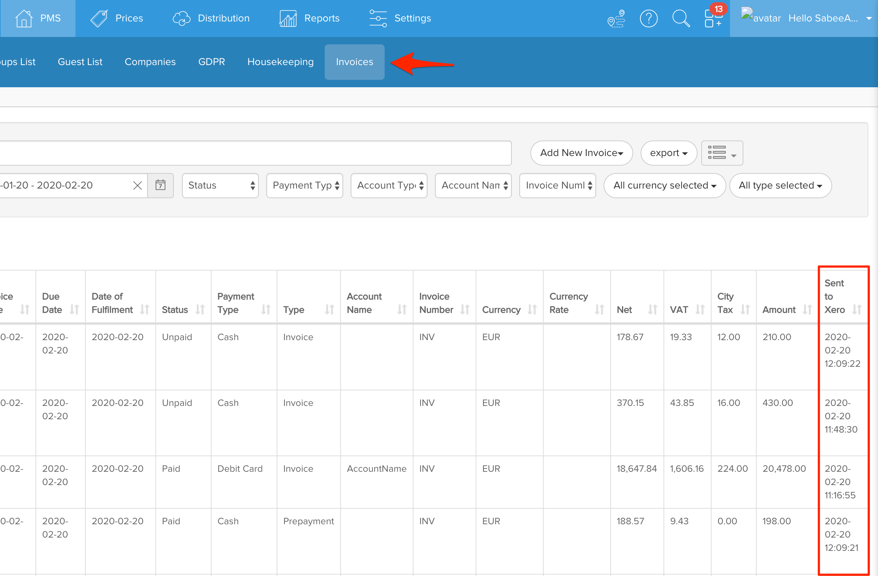This screenshot has height=576, width=878.
Task: Click the map location route icon
Action: click(x=616, y=18)
